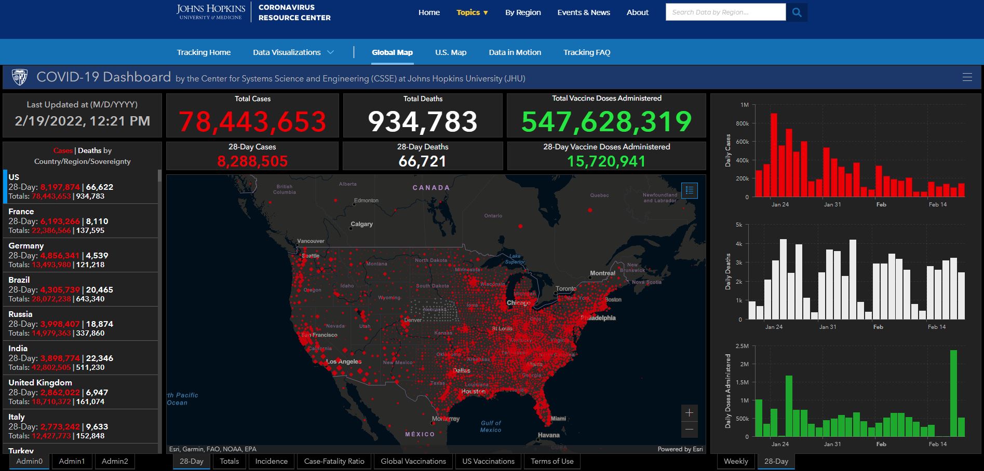Click the Last Updated timestamp 2/19/2022

(x=83, y=121)
